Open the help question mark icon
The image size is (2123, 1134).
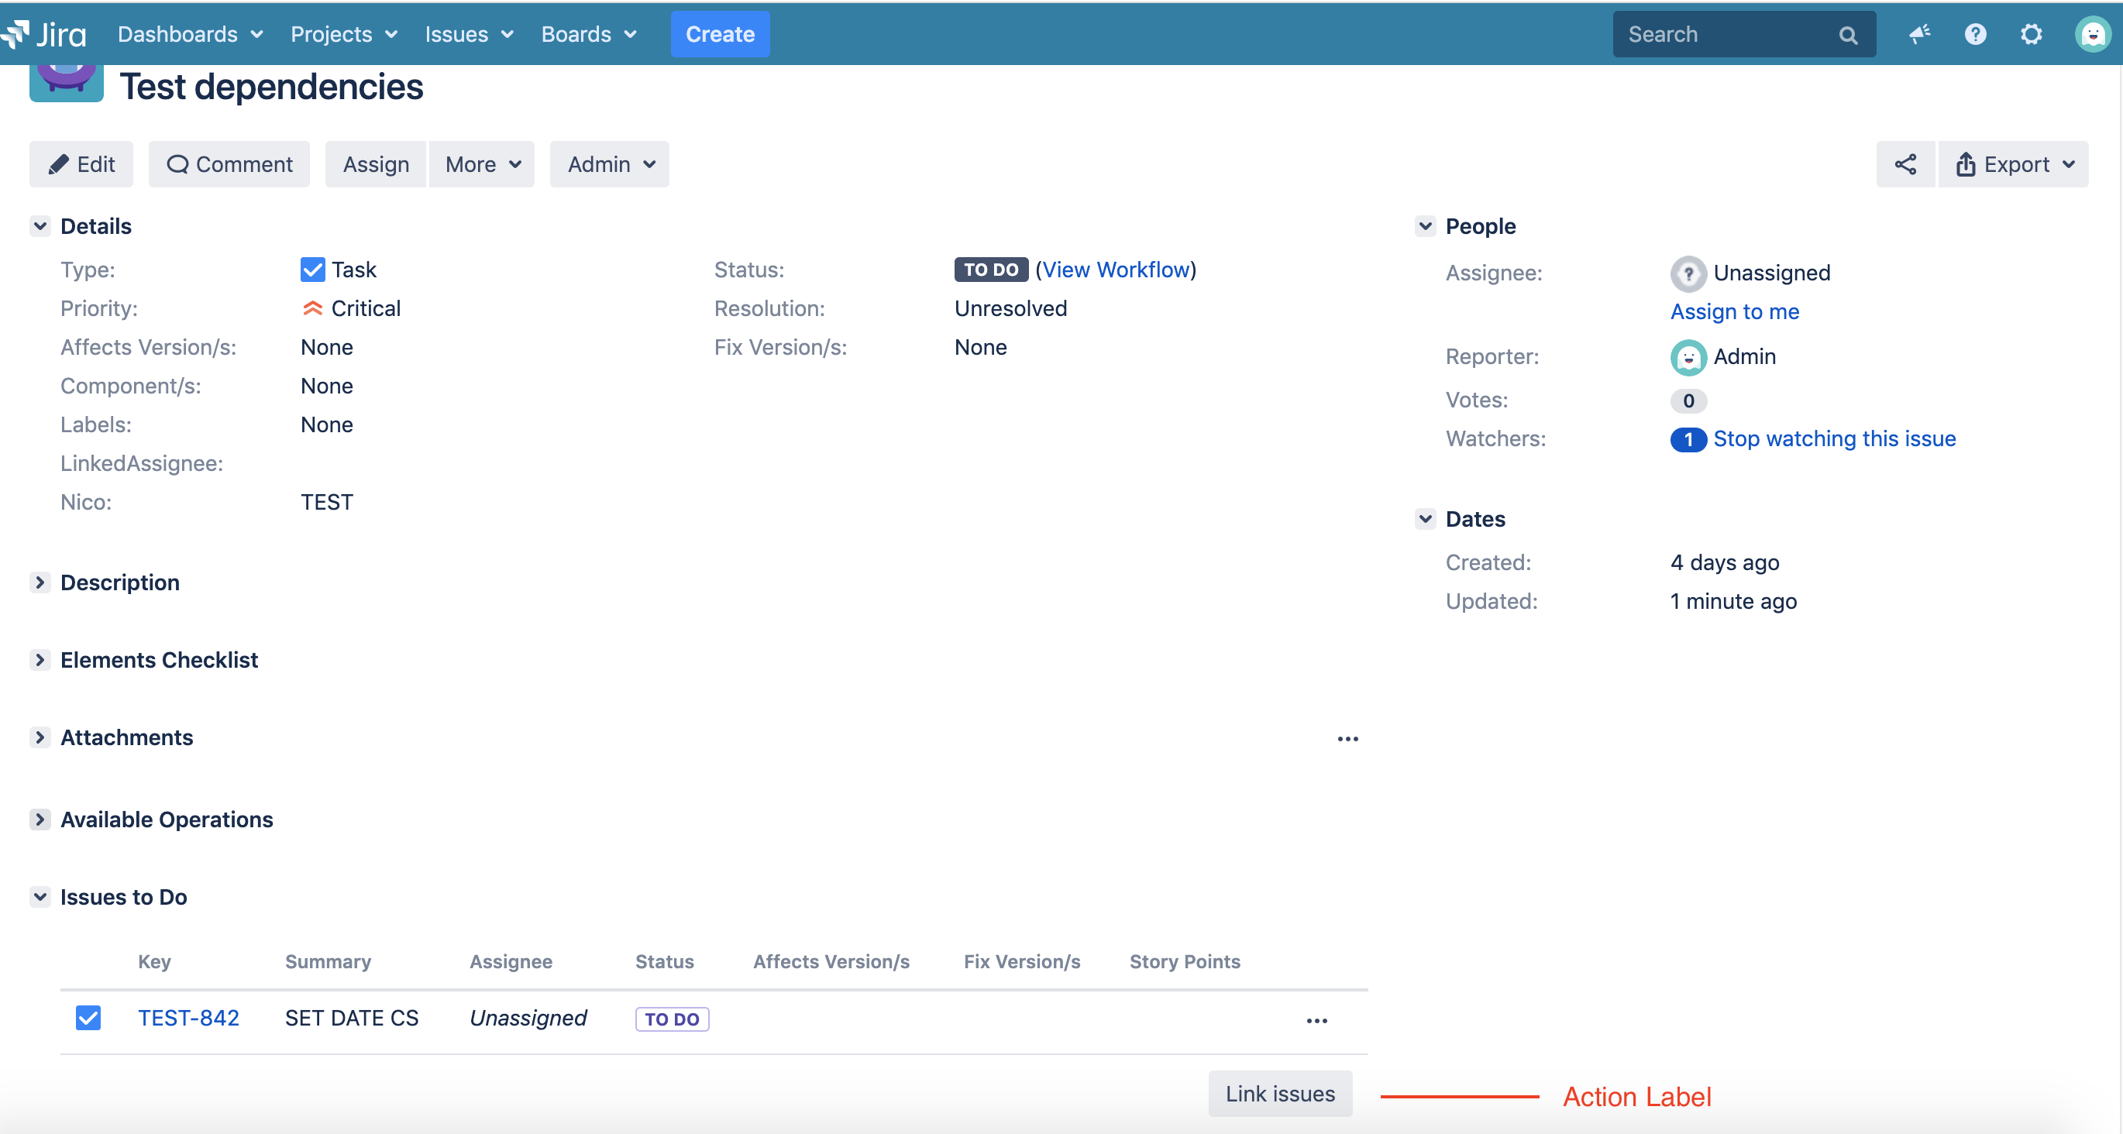[1975, 34]
